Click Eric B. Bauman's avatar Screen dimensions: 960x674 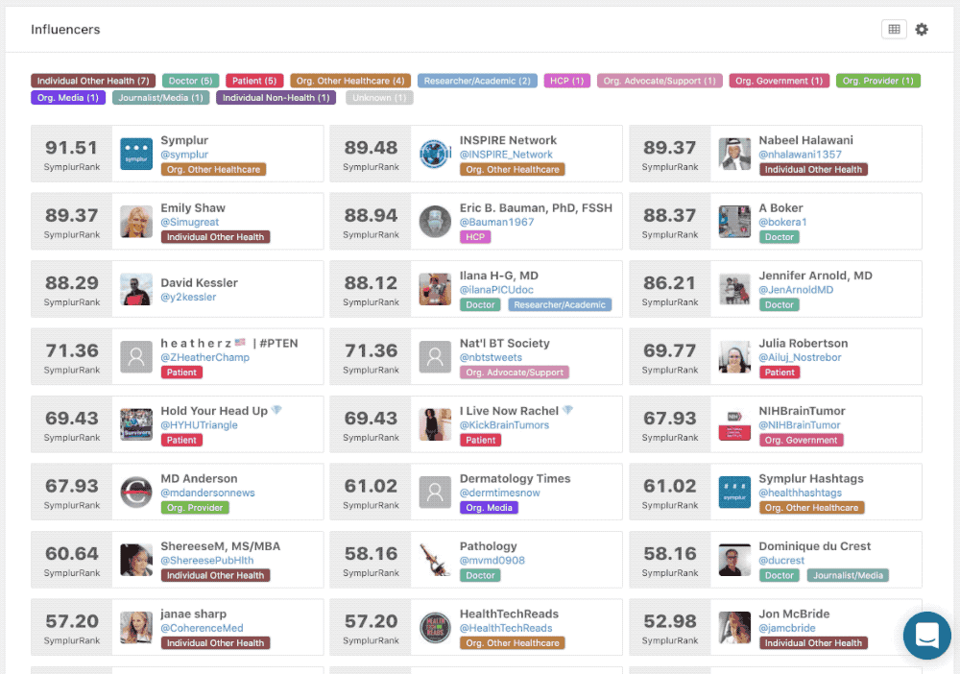[435, 222]
